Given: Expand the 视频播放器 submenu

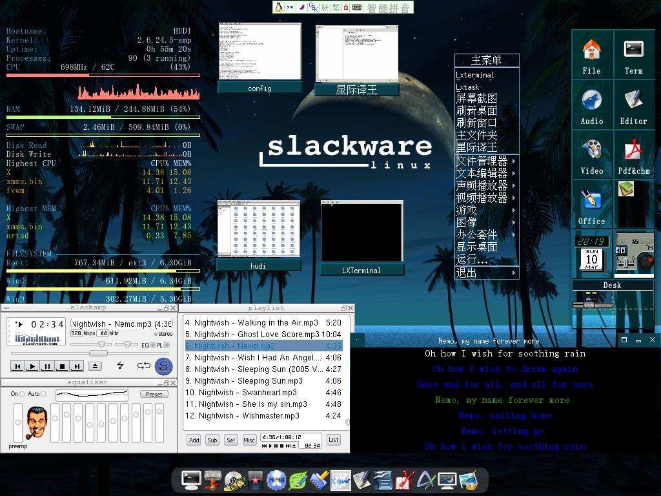Looking at the screenshot, I should (x=487, y=198).
